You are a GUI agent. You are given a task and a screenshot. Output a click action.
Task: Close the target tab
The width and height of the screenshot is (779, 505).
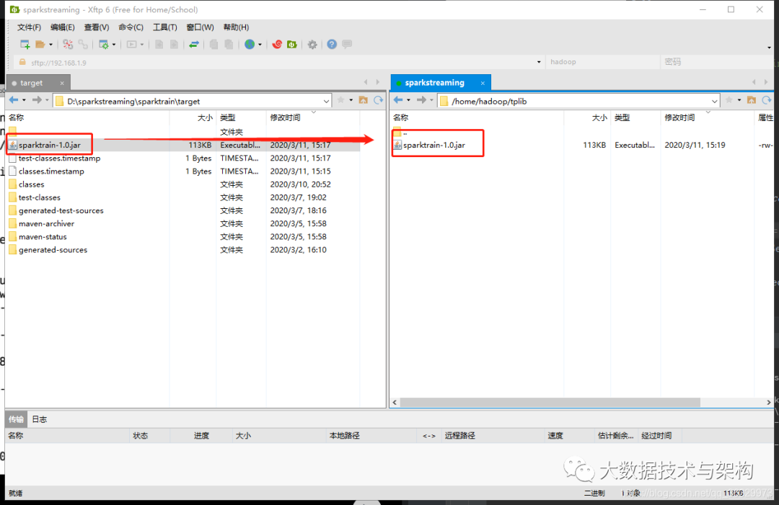62,84
